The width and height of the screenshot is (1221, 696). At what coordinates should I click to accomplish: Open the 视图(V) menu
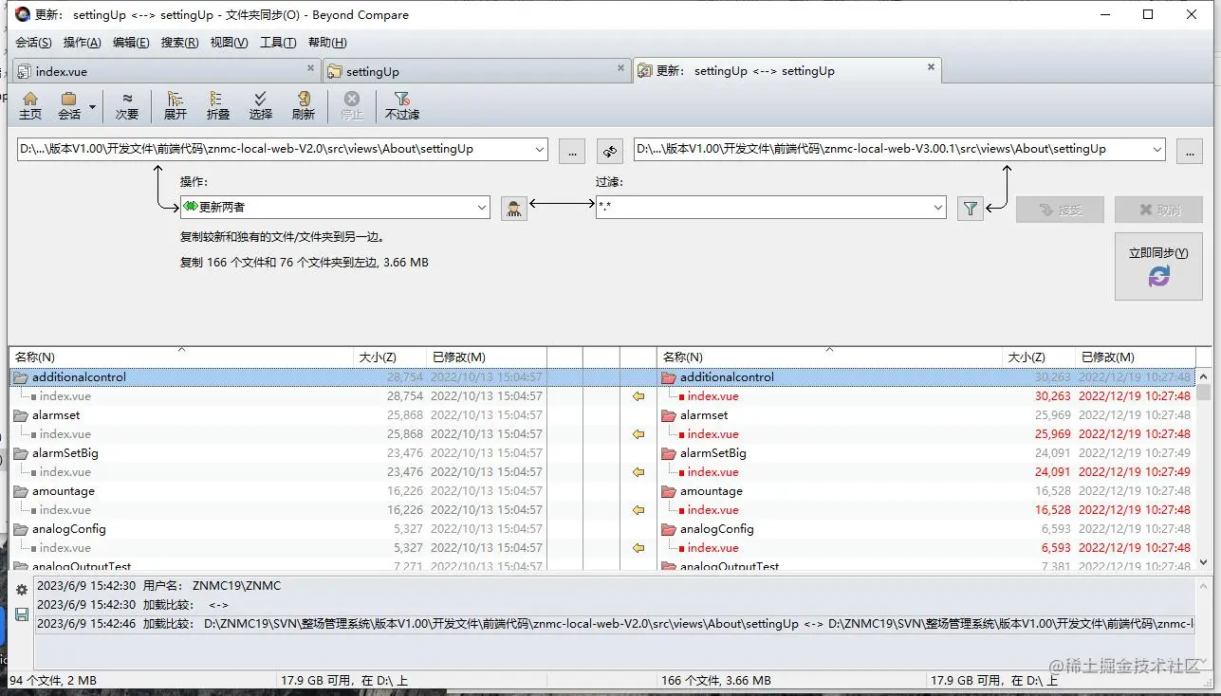point(229,43)
